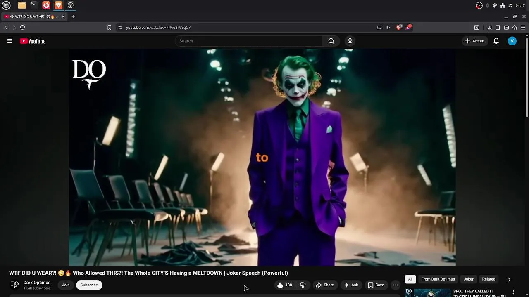Open the Brave browser taskbar icon

58,5
